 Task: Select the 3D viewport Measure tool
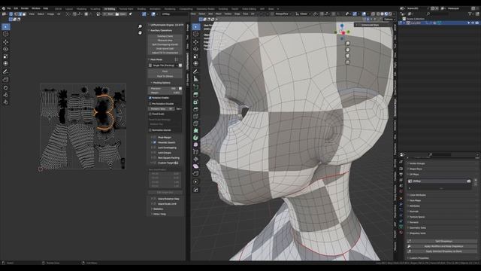click(195, 79)
